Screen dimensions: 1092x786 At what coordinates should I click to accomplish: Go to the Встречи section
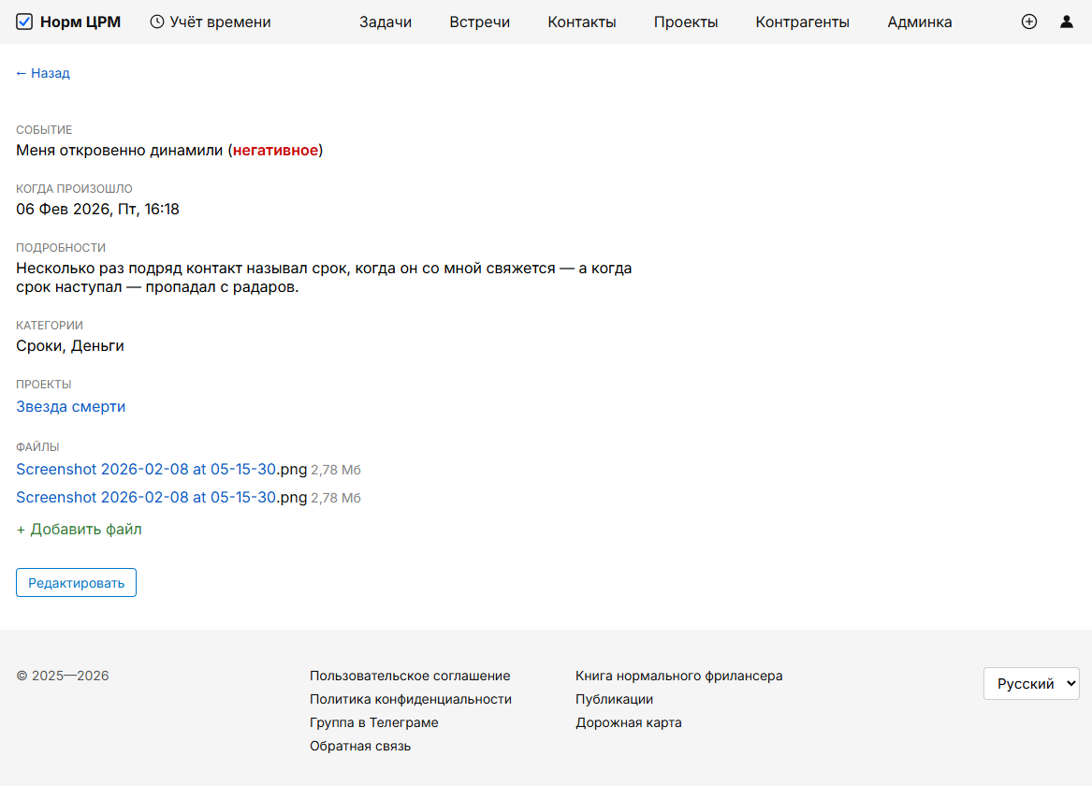479,22
